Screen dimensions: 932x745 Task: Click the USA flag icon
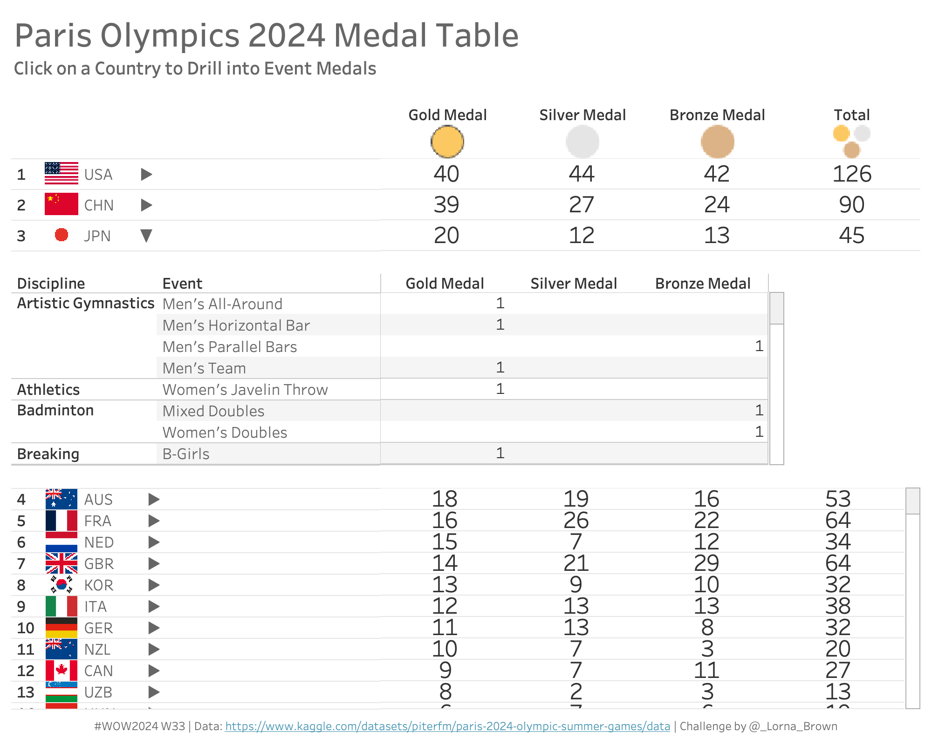(x=62, y=174)
